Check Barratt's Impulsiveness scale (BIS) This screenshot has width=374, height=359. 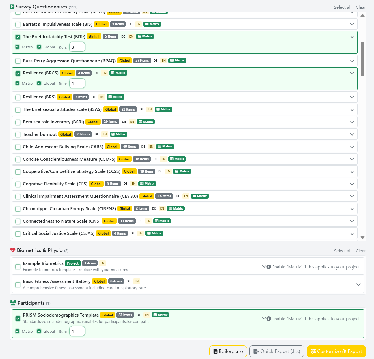18,24
